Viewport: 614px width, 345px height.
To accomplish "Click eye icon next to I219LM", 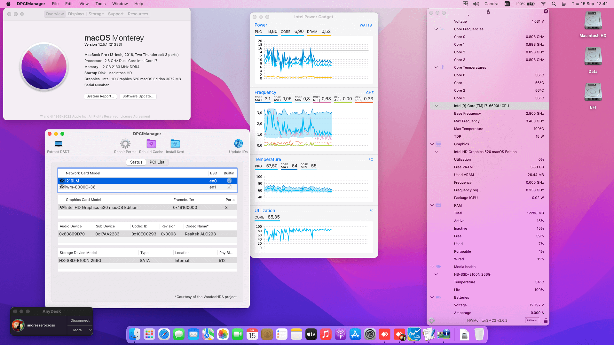I will point(62,181).
